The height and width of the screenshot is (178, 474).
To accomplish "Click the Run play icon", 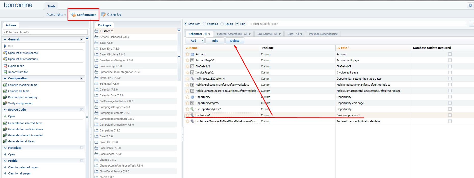I will click(5, 46).
